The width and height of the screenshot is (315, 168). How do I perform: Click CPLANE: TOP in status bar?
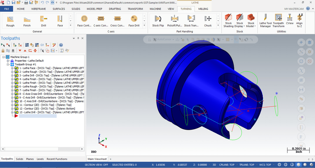tap(227, 165)
